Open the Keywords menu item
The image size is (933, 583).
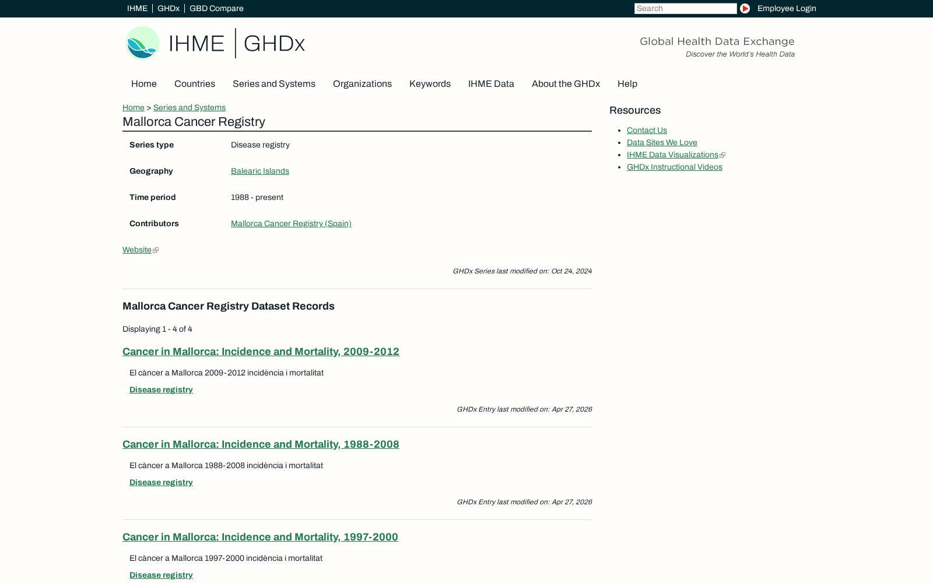tap(430, 84)
